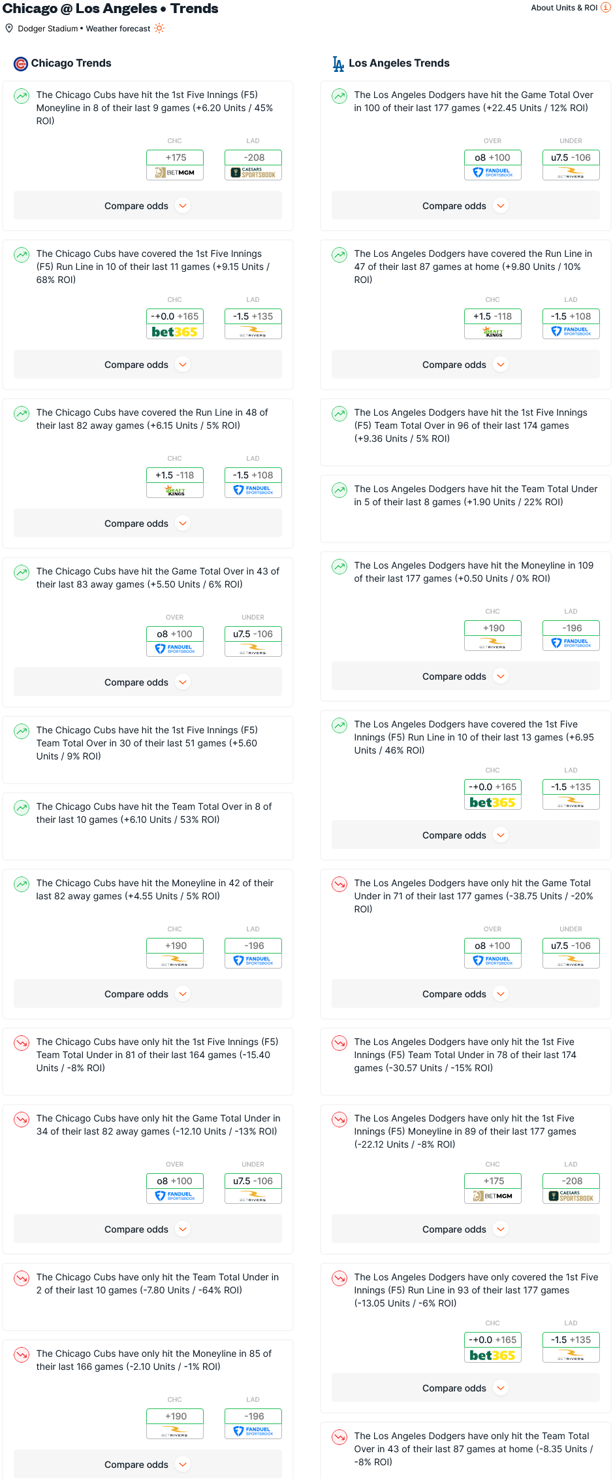613x1479 pixels.
Task: Click the Los Angeles Dodgers team logo
Action: (338, 63)
